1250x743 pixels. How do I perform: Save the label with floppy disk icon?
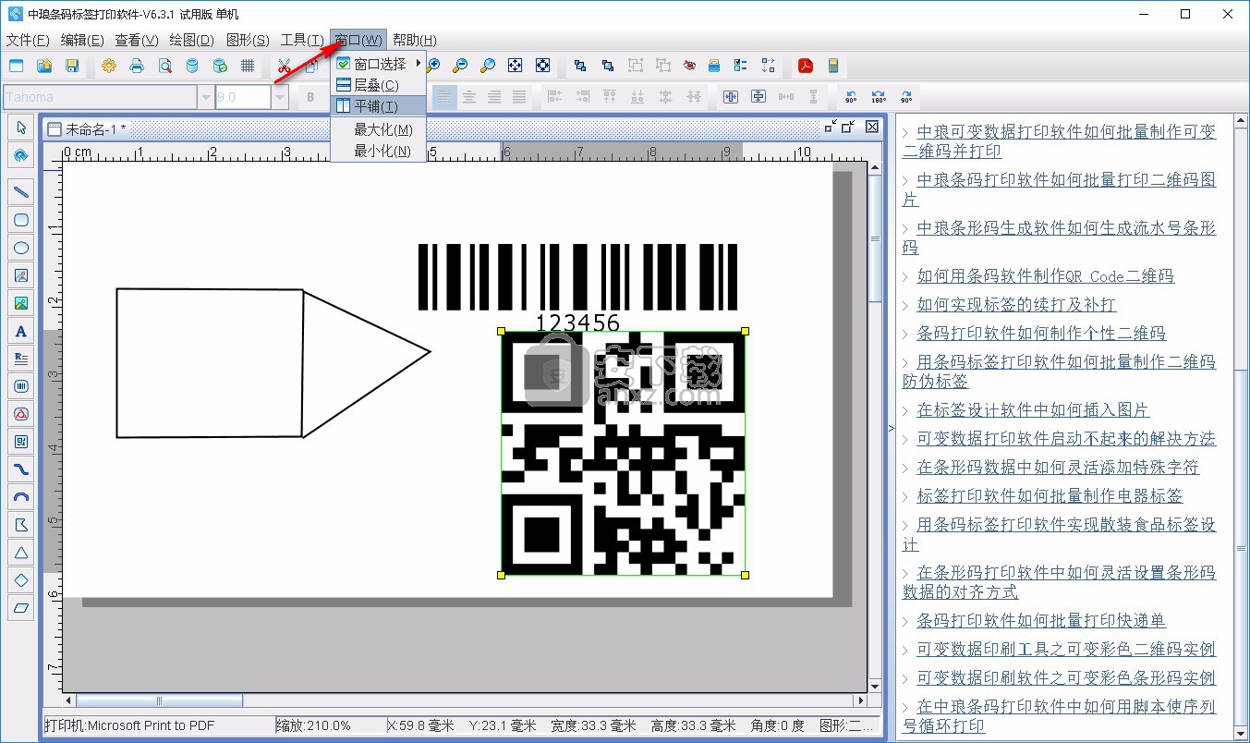(71, 66)
